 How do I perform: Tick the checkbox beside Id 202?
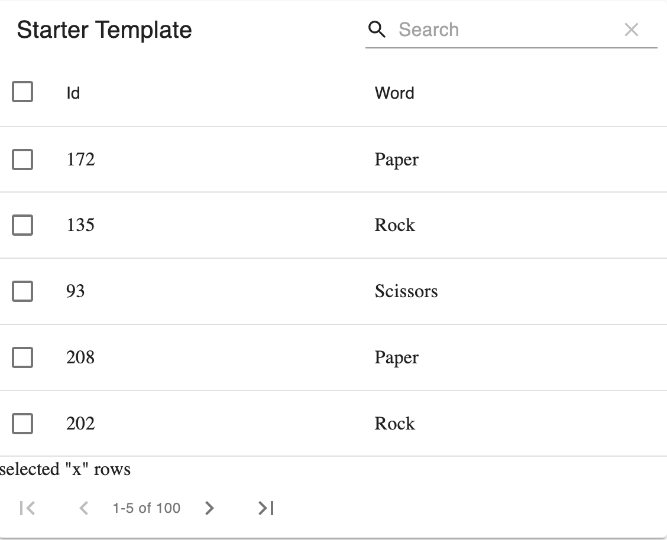coord(22,424)
